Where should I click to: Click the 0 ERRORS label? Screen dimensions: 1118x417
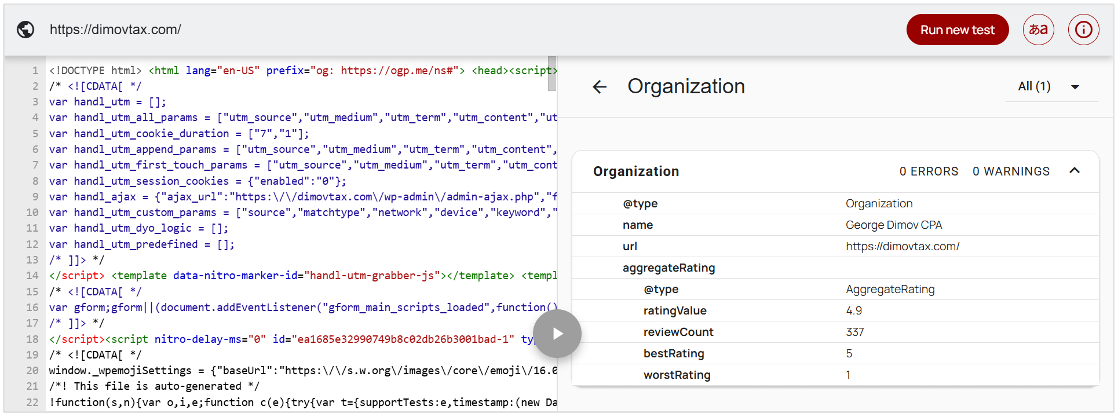tap(929, 171)
